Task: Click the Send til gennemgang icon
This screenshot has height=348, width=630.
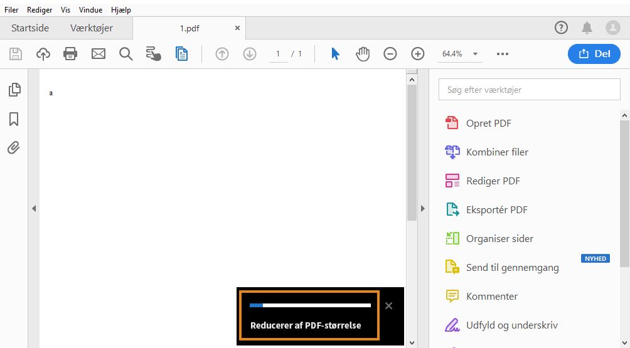Action: [x=452, y=267]
